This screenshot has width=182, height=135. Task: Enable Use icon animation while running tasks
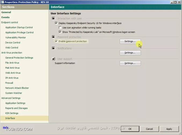tap(60, 28)
